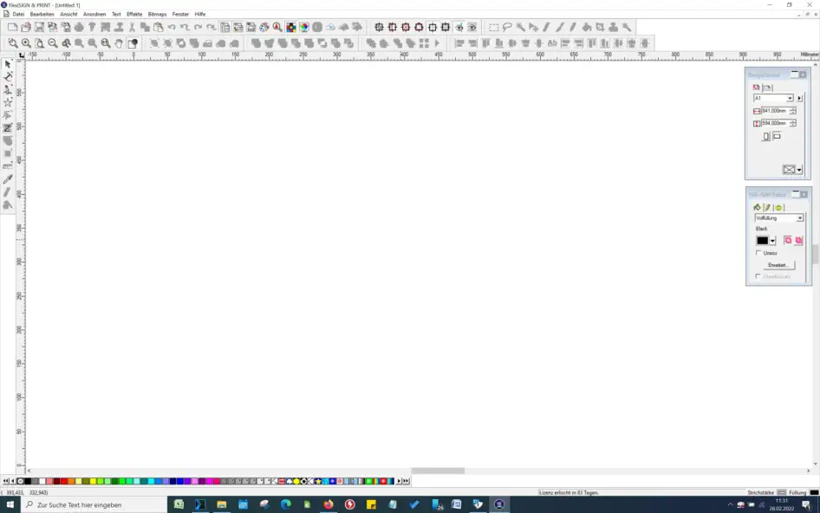The image size is (820, 513).
Task: Pick the eyedropper tool
Action: click(8, 179)
